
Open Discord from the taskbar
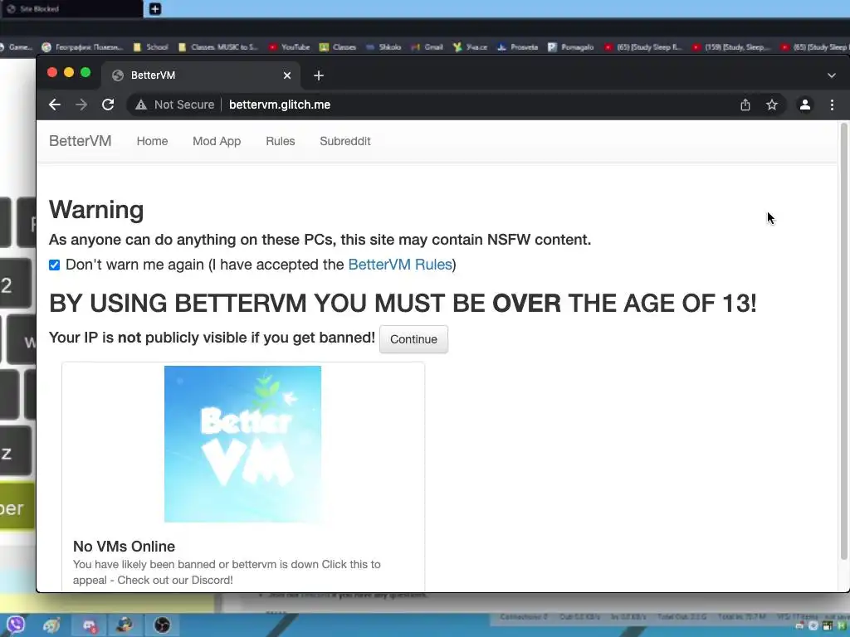click(89, 625)
